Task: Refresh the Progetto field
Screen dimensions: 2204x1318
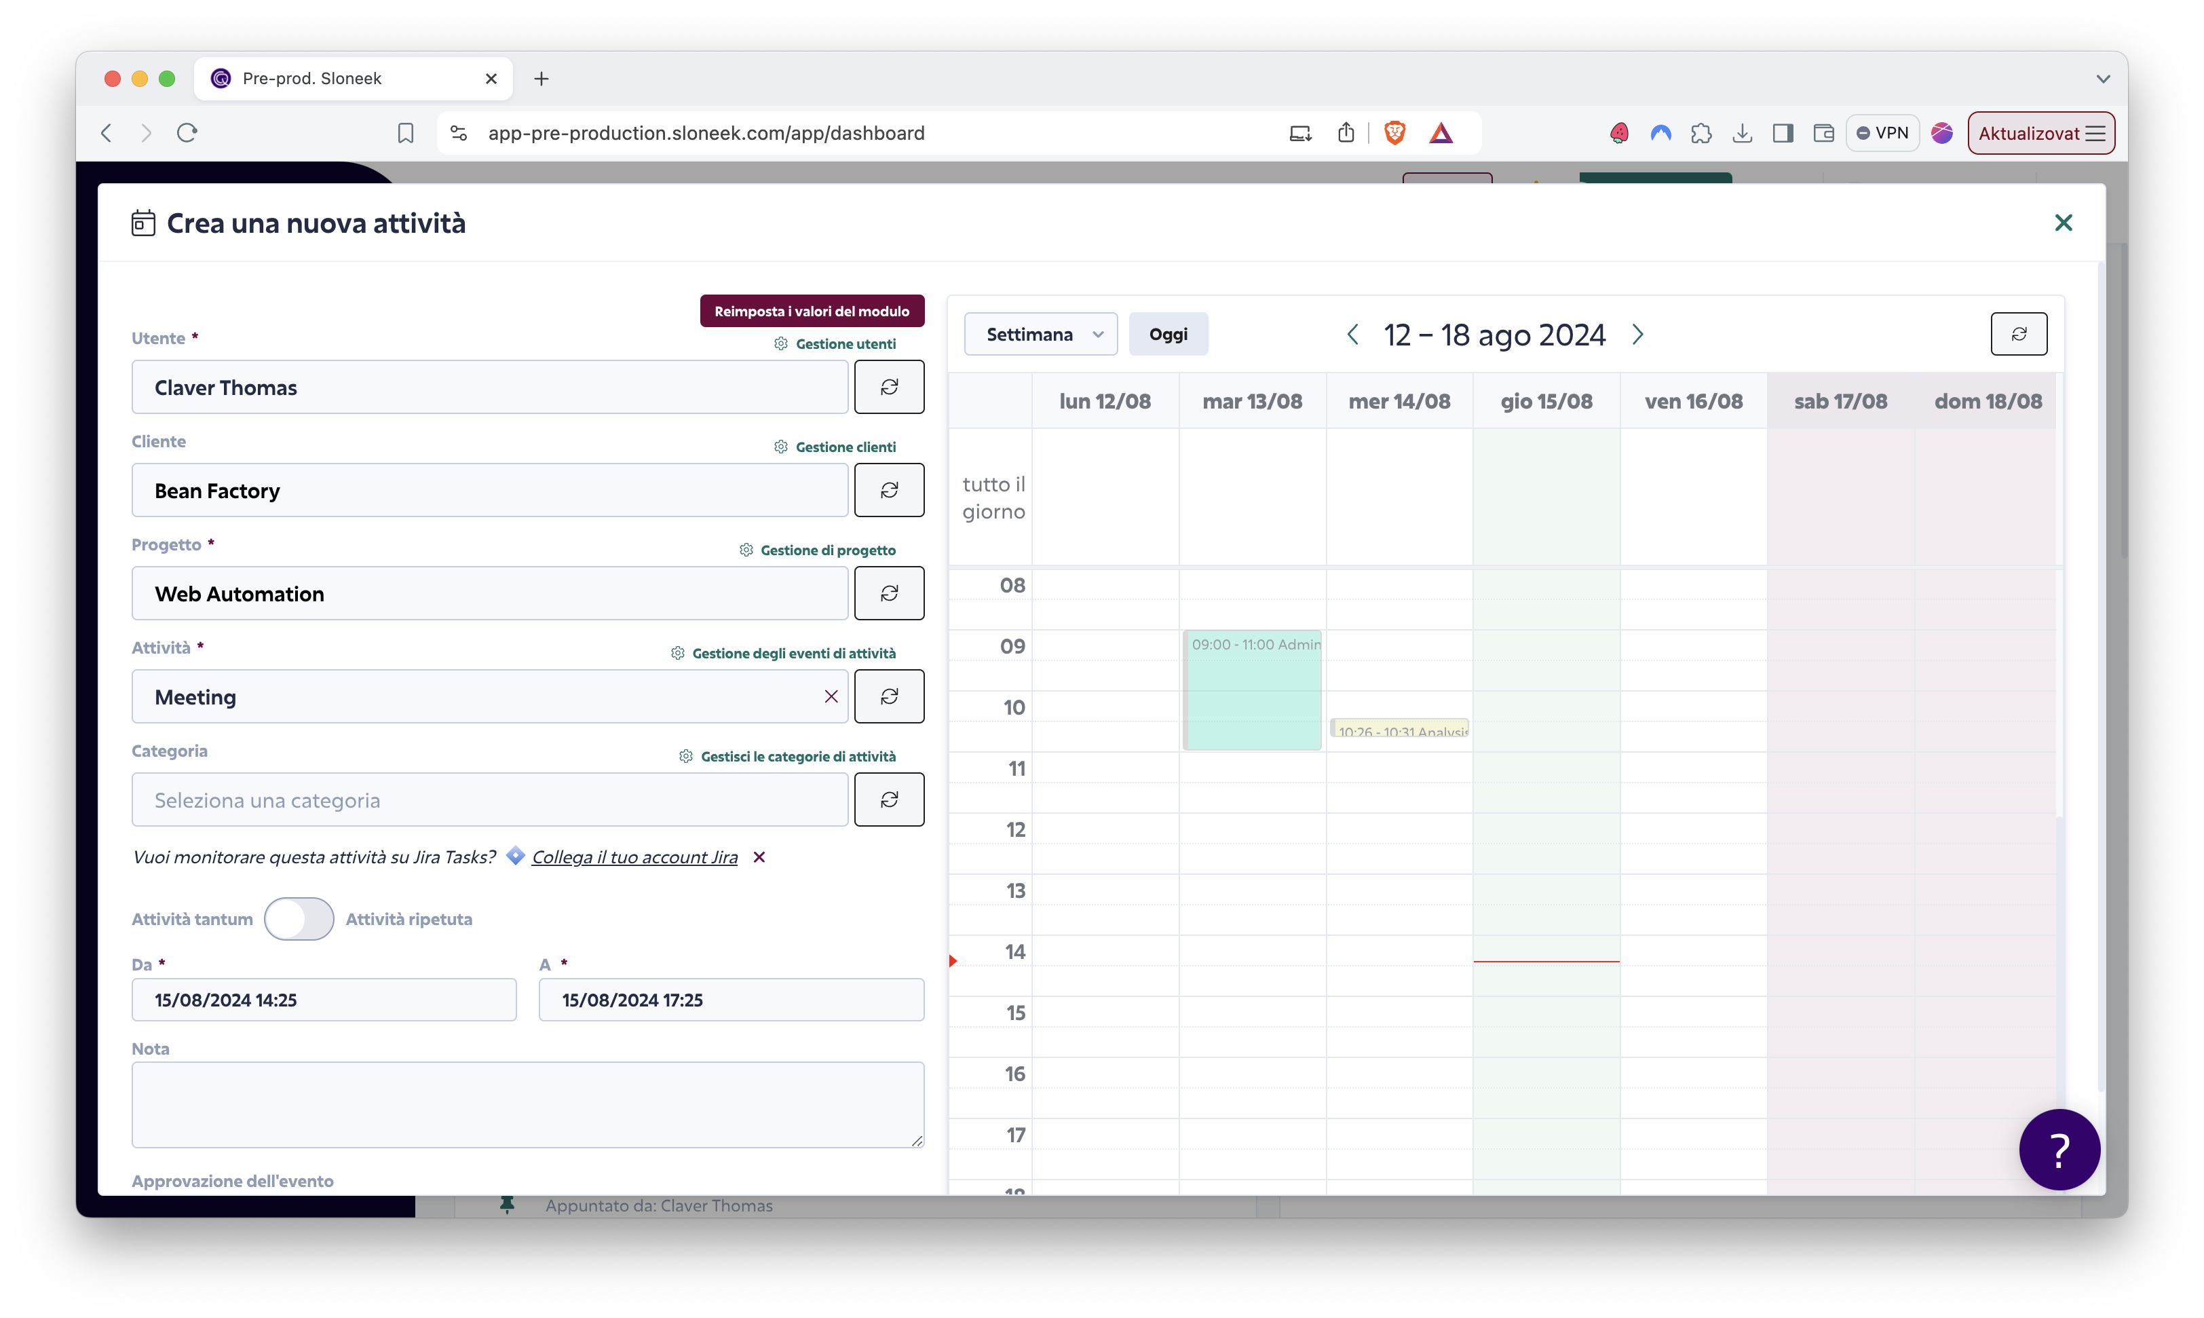Action: point(889,593)
